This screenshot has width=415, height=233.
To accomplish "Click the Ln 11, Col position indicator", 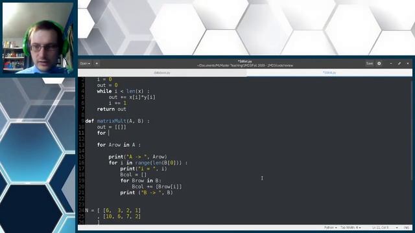I will point(381,227).
